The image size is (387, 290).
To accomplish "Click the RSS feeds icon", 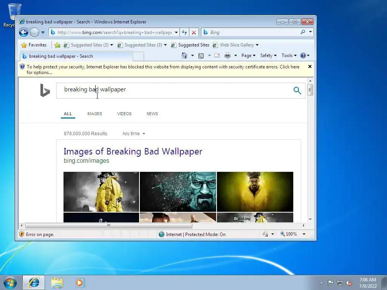I will coord(201,56).
